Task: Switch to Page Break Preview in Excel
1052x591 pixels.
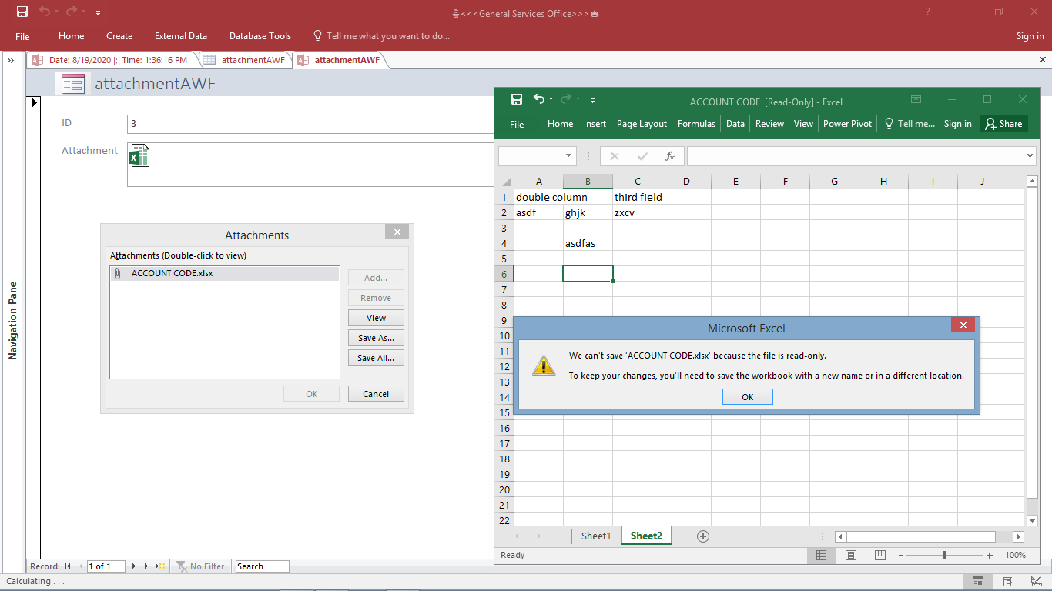Action: pos(879,555)
